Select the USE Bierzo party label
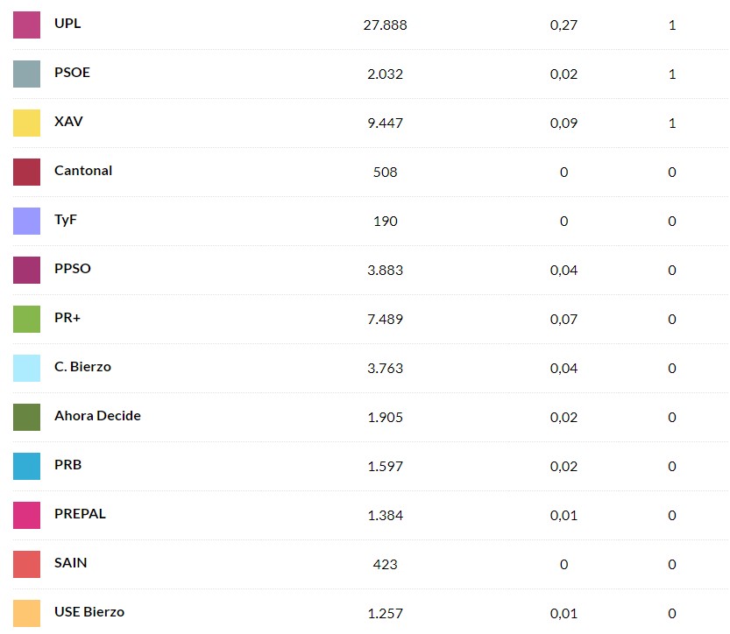 [x=89, y=612]
